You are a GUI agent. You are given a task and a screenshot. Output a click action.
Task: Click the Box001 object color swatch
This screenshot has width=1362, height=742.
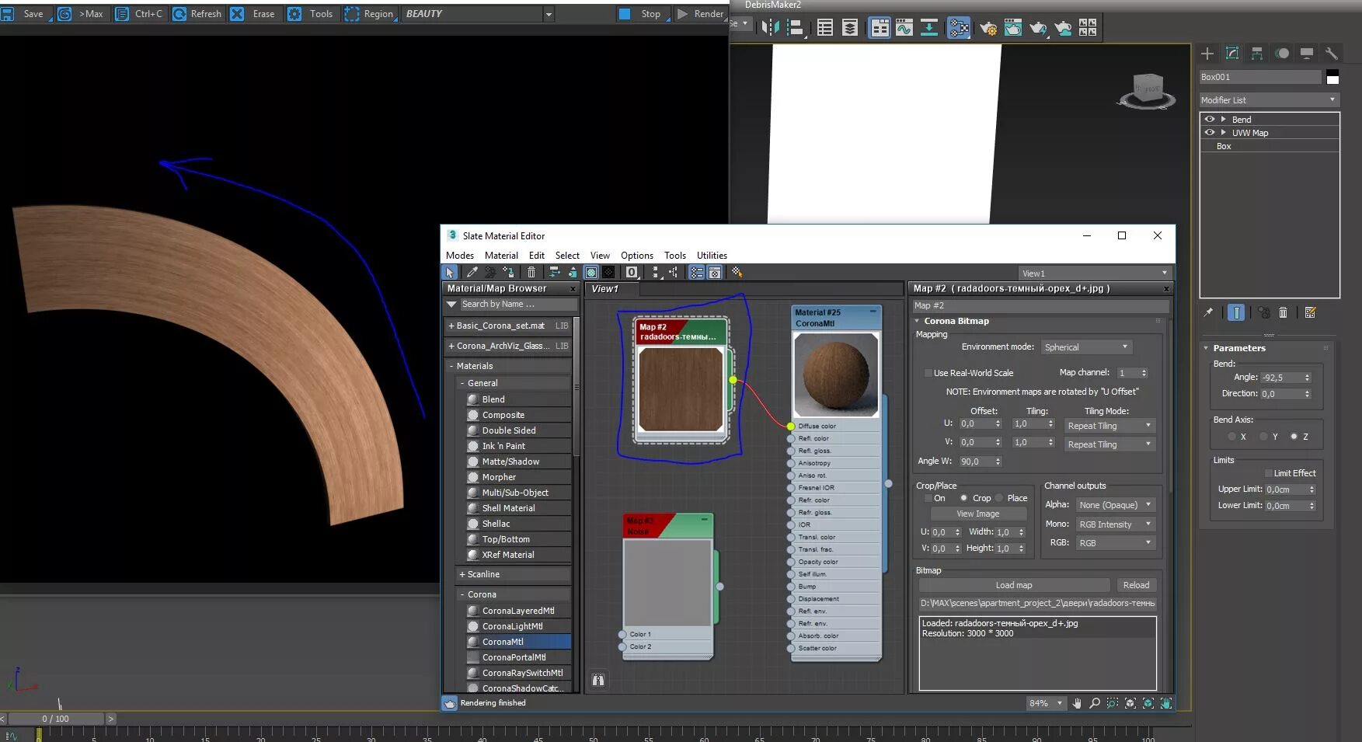point(1332,77)
